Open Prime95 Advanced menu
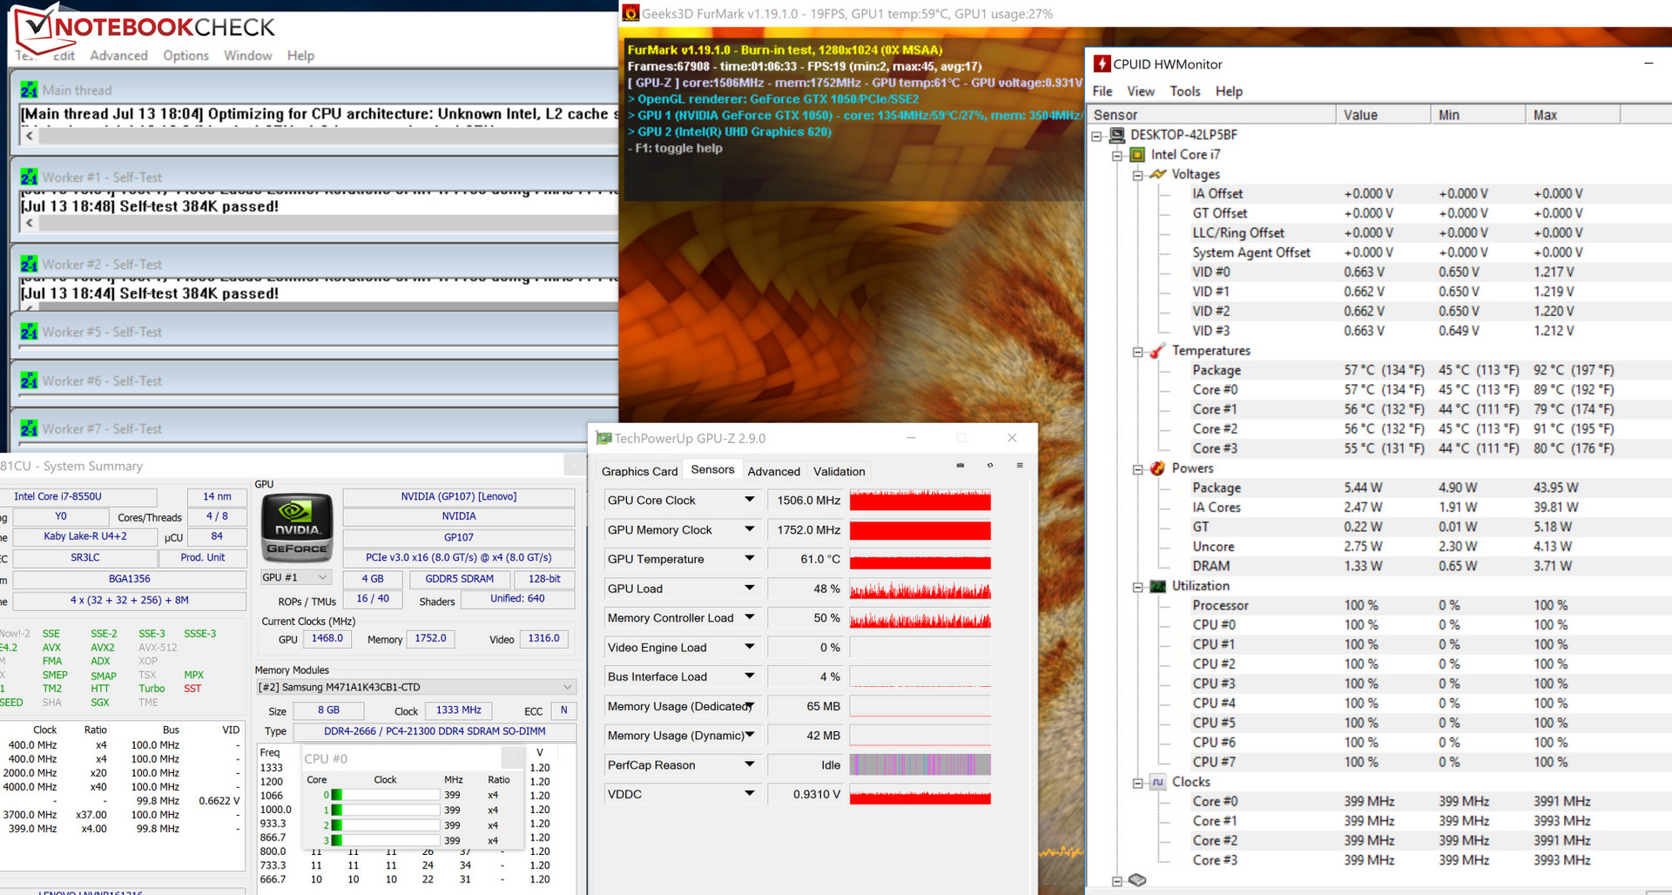1672x895 pixels. pos(118,56)
